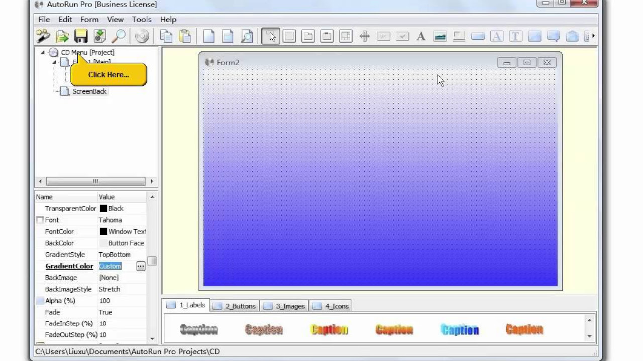Click the wizard wand icon in toolbar
This screenshot has width=643, height=361.
click(x=43, y=36)
